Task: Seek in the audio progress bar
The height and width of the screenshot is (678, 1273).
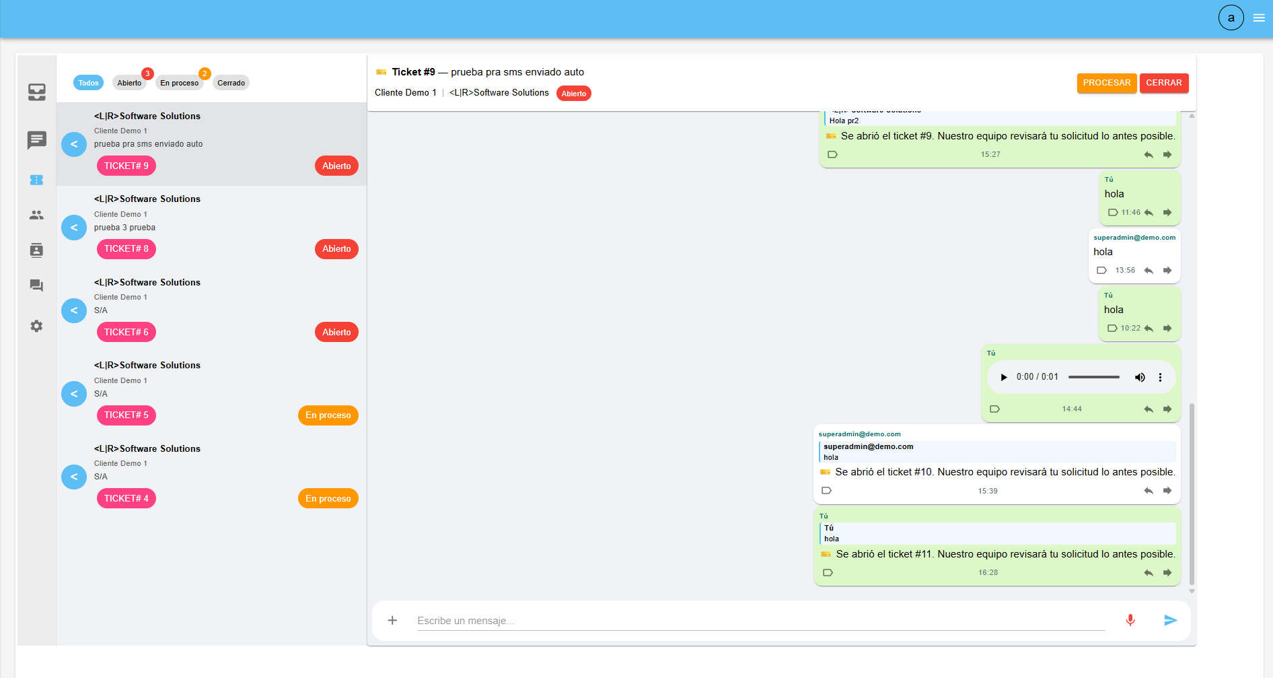Action: 1094,377
